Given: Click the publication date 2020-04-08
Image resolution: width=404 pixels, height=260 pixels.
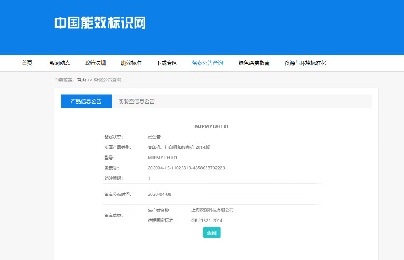Looking at the screenshot, I should pyautogui.click(x=159, y=194).
